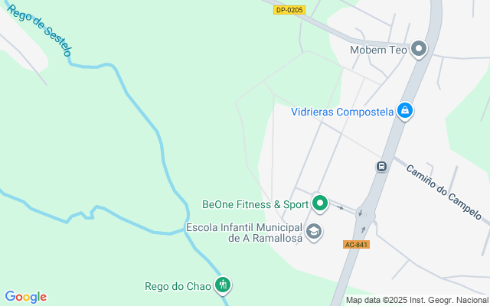The image size is (490, 306).
Task: Click the Rego do Chao text label
Action: coord(178,286)
